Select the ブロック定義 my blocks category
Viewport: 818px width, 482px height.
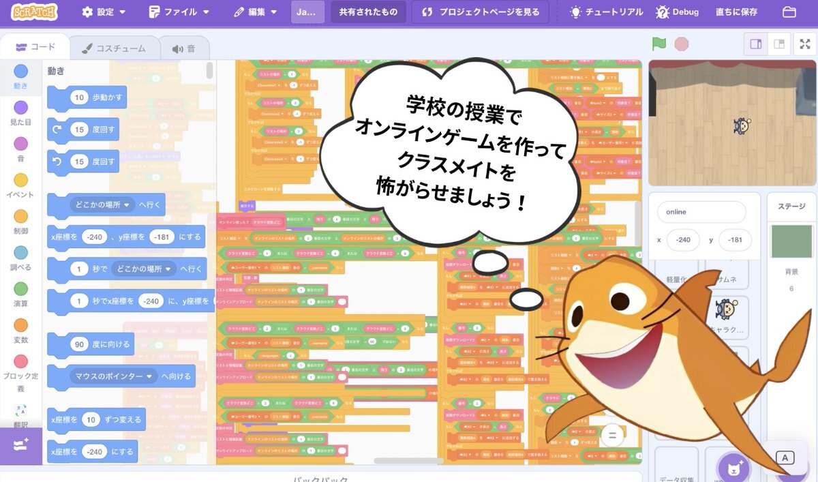pos(20,374)
